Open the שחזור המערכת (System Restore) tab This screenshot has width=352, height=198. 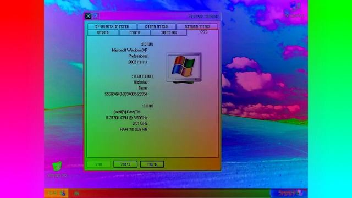(197, 26)
